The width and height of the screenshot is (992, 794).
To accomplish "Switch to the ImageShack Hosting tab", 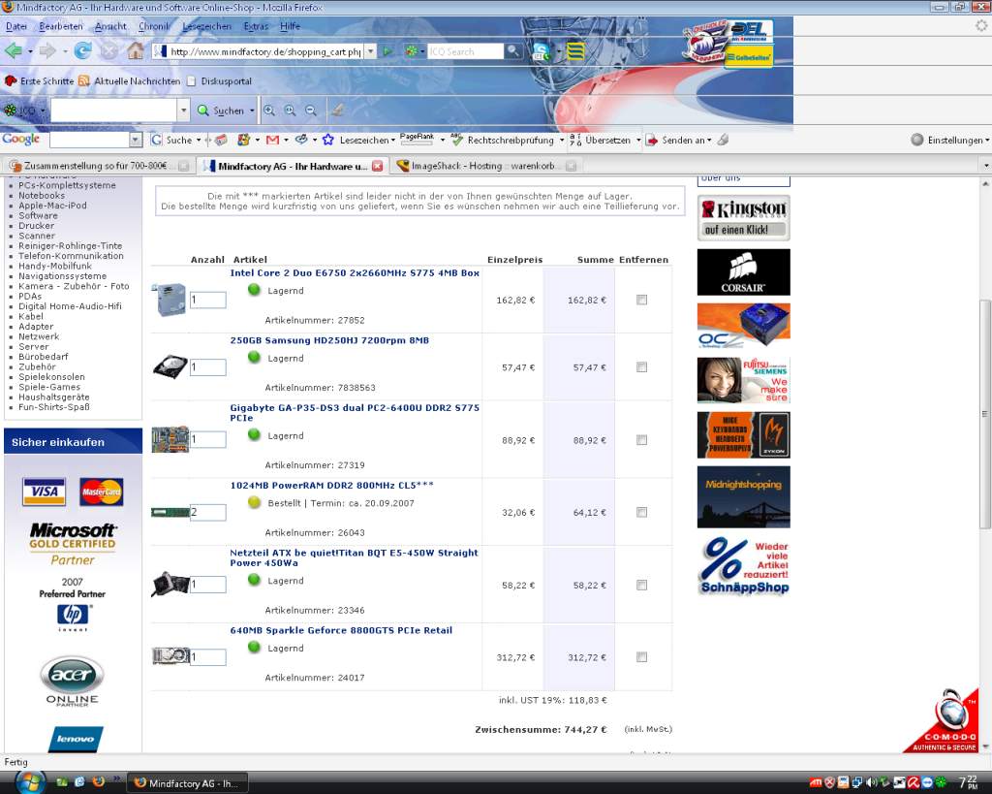I will (x=486, y=166).
